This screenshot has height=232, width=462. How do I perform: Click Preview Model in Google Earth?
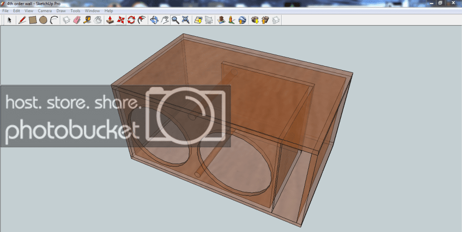[242, 20]
